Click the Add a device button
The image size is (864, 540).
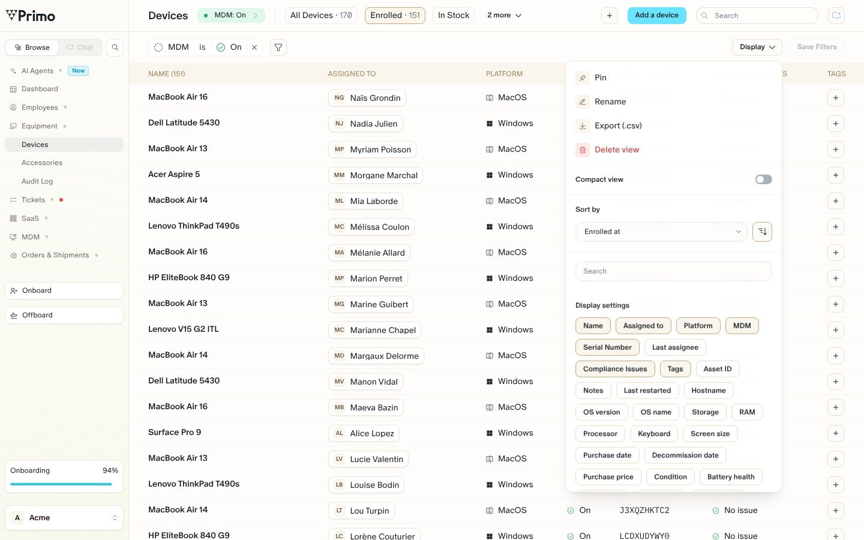tap(657, 16)
